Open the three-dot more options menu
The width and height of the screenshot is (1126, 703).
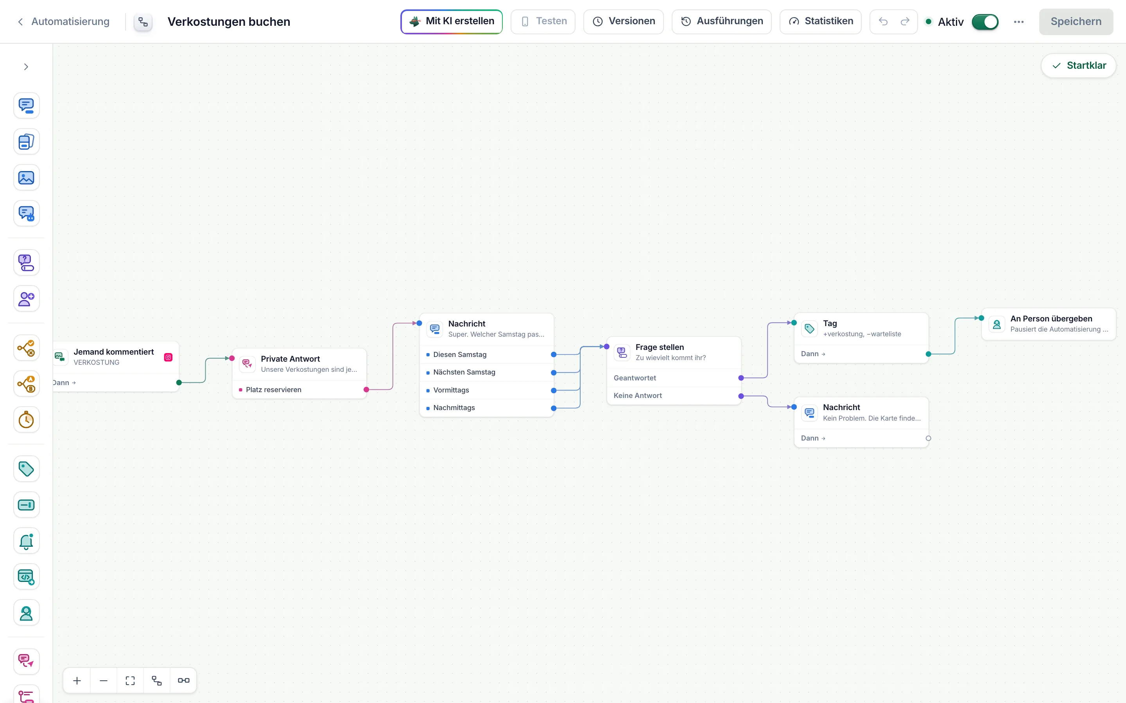(x=1018, y=21)
